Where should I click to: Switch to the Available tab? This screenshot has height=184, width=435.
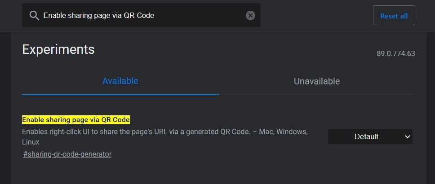click(120, 81)
